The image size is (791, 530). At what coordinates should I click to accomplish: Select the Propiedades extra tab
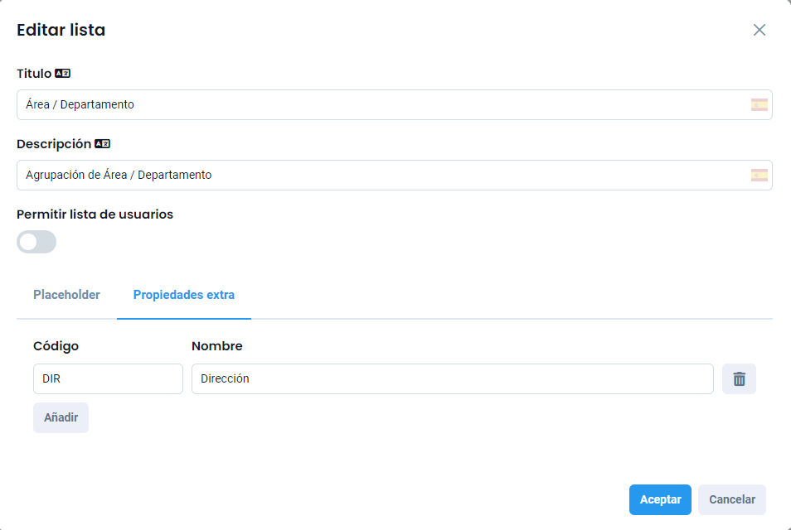click(x=184, y=295)
